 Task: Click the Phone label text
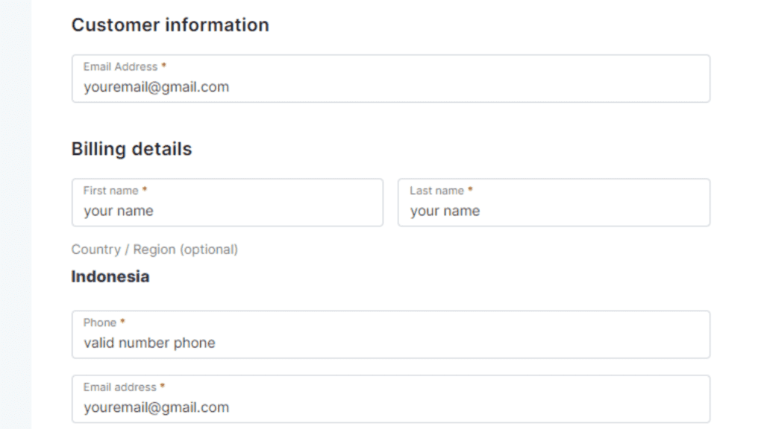click(99, 322)
